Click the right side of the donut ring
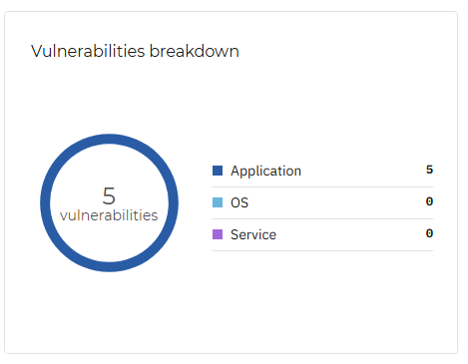 (174, 202)
